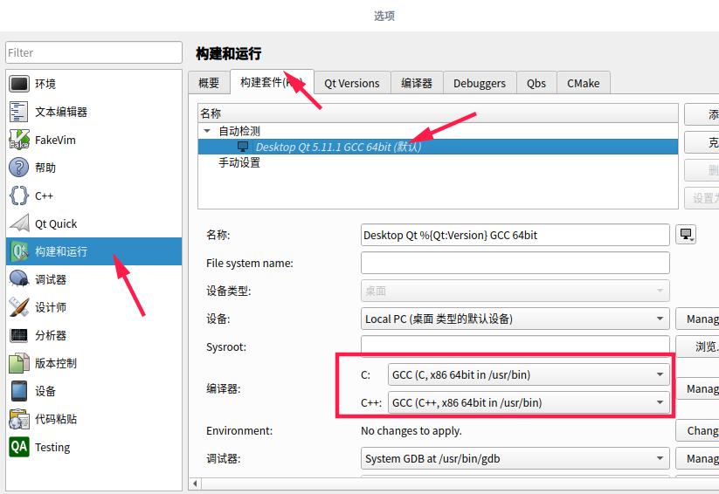Click inside the Filter search field

(94, 52)
